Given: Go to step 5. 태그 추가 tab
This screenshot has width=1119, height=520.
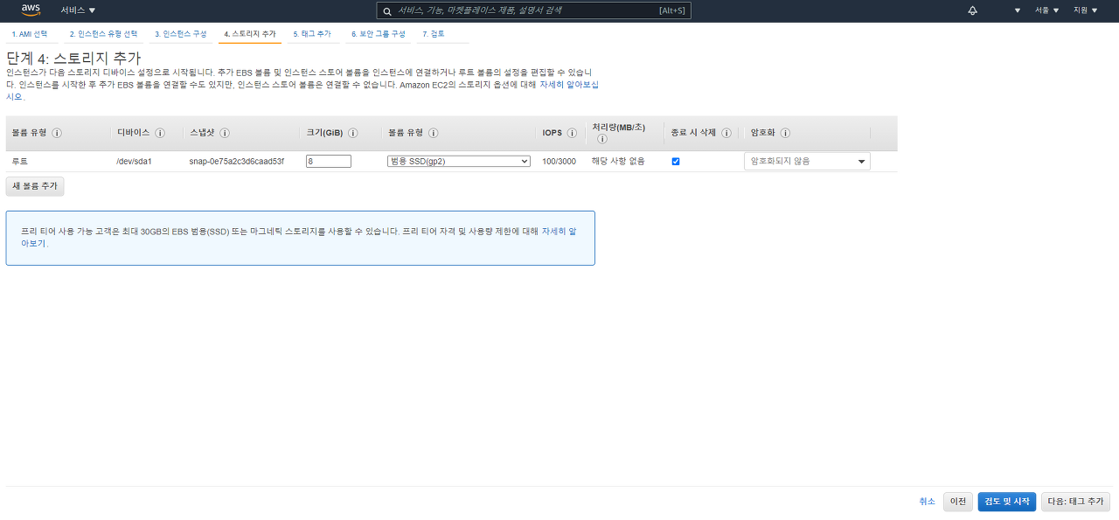Looking at the screenshot, I should (x=313, y=33).
